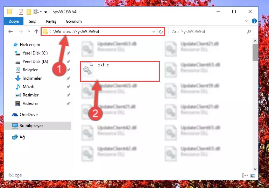Viewport: 269px width, 188px height.
Task: Open recent locations dropdown arrow
Action: pyautogui.click(x=29, y=31)
